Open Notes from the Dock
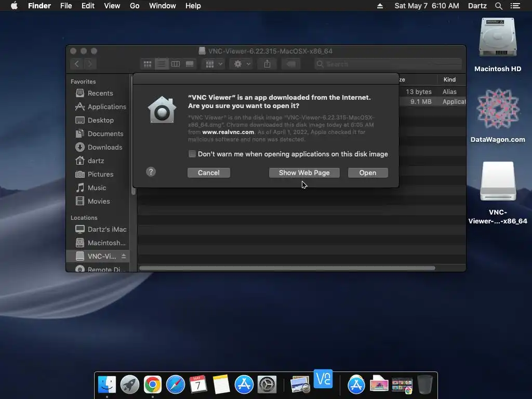 [x=221, y=384]
